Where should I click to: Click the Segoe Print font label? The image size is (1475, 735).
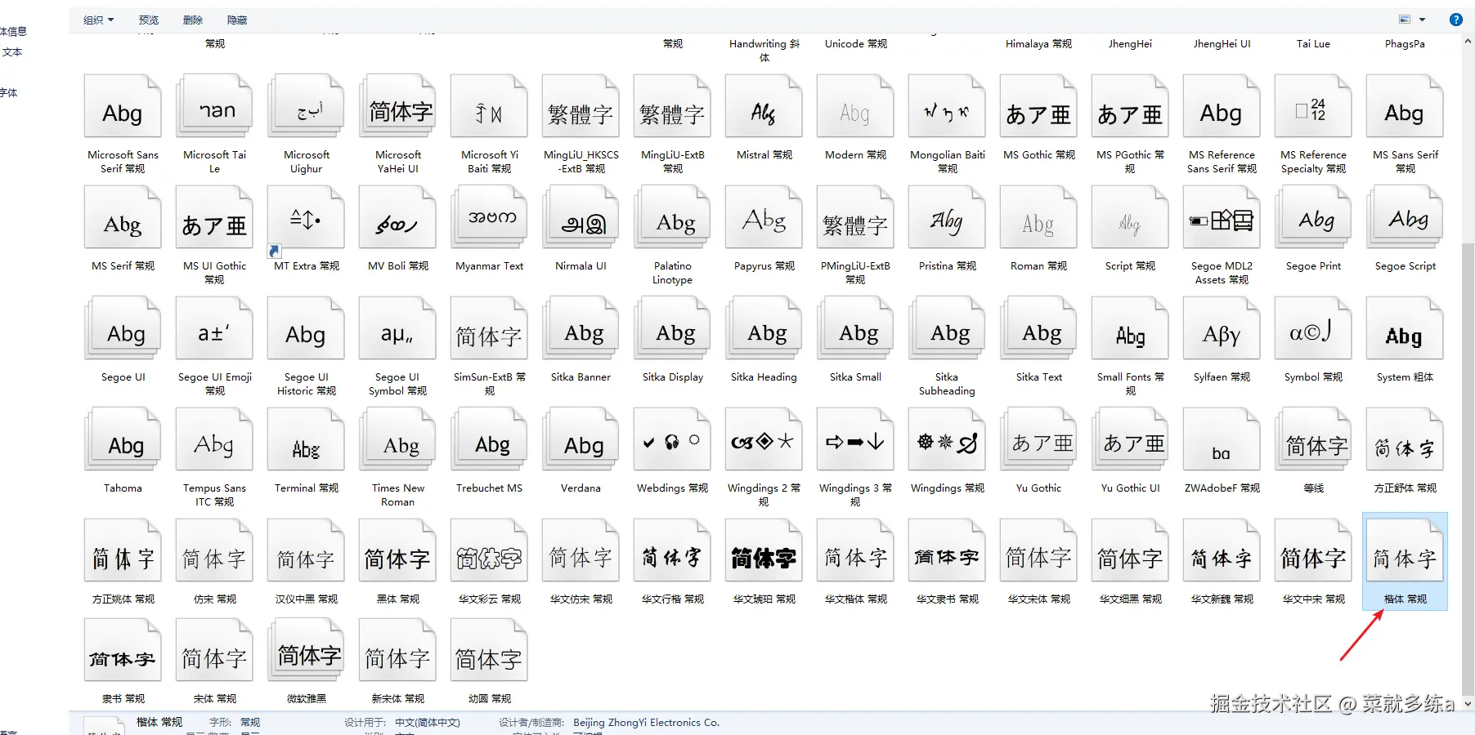point(1313,266)
